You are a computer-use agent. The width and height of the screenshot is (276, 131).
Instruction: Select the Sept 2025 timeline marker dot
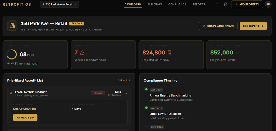(146, 126)
